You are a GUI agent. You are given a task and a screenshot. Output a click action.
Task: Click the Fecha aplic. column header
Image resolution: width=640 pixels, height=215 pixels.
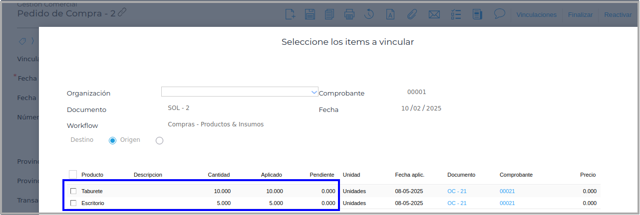[410, 175]
